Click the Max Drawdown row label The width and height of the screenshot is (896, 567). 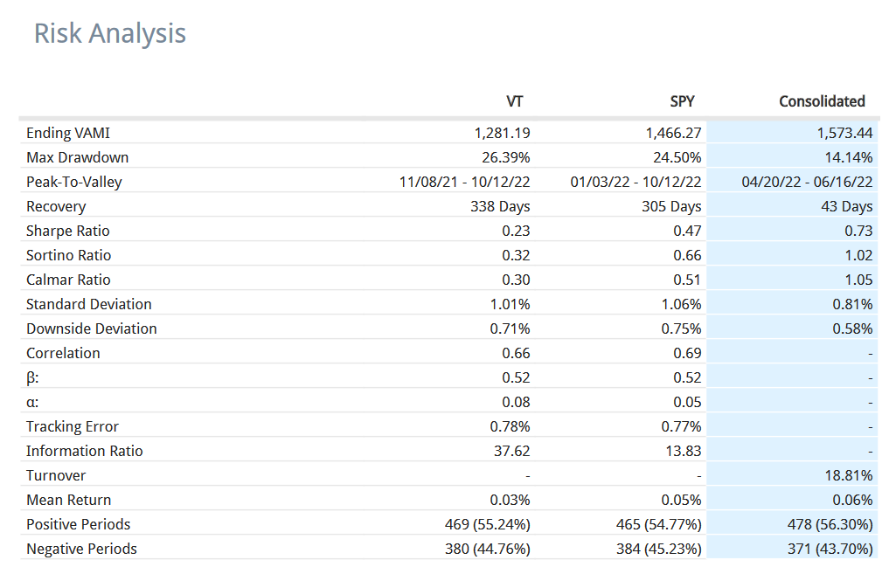77,157
